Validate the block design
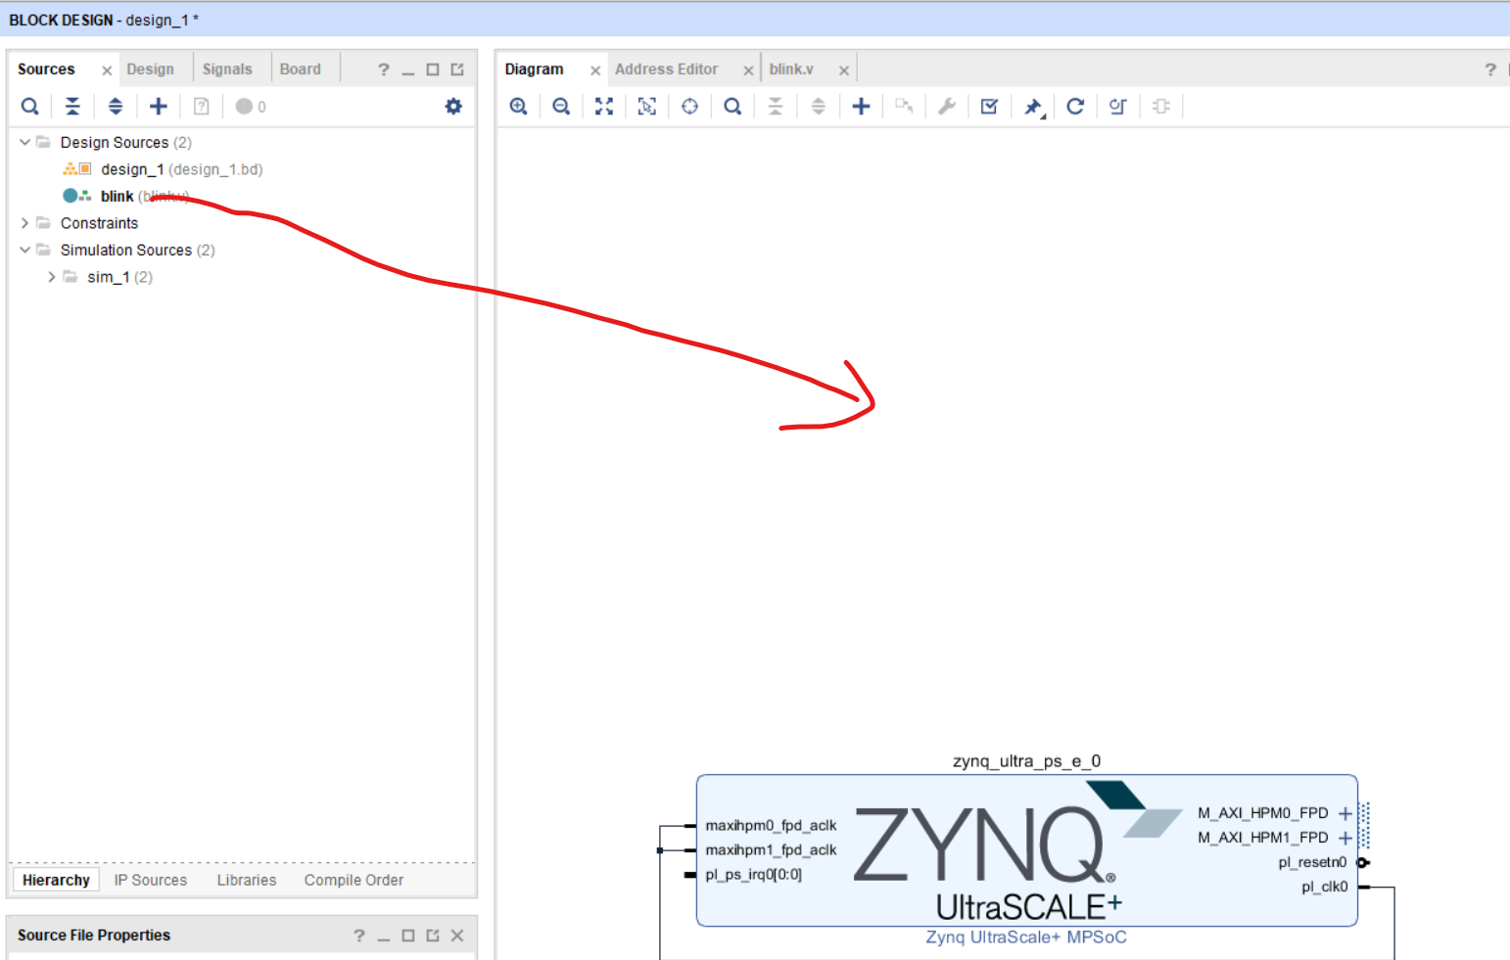The image size is (1510, 960). pyautogui.click(x=989, y=107)
